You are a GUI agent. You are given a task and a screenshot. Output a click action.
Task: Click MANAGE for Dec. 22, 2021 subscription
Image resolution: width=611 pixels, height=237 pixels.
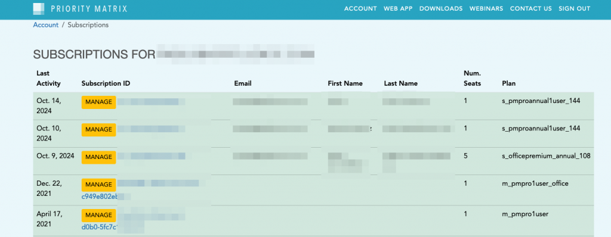pyautogui.click(x=98, y=185)
